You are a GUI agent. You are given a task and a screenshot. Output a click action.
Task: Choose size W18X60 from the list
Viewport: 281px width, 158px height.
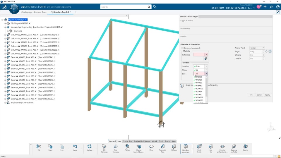point(198,86)
